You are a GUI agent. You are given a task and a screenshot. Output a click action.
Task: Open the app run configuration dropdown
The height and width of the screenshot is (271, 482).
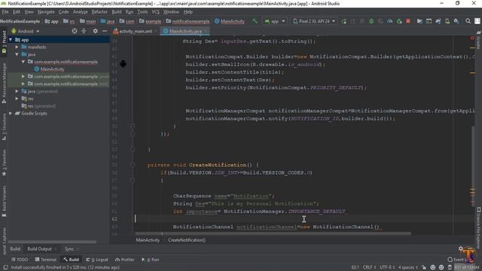tap(275, 21)
